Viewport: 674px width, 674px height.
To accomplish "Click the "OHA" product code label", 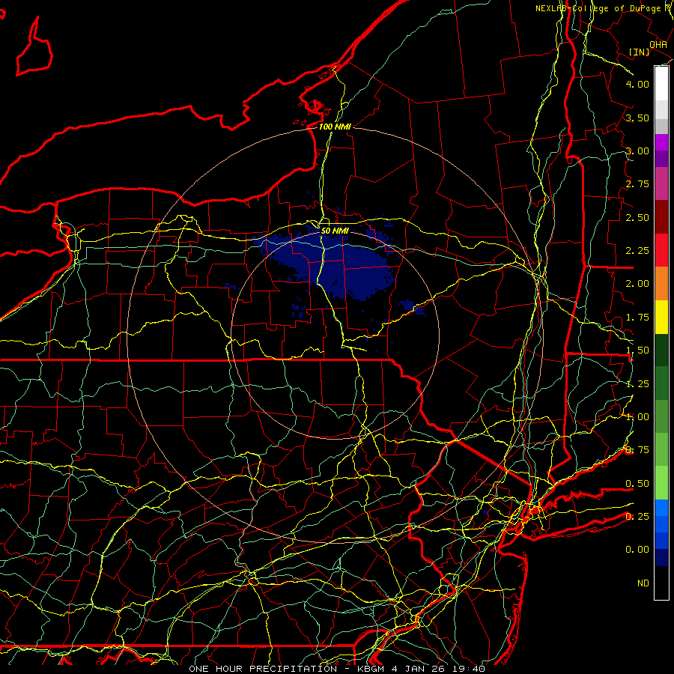I will [658, 45].
